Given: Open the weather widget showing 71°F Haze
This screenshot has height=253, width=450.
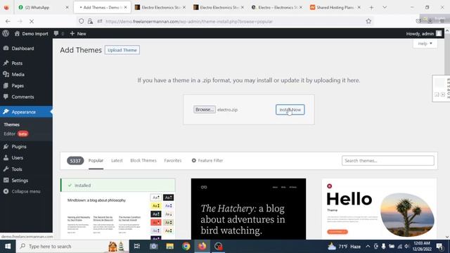Looking at the screenshot, I should pos(345,247).
